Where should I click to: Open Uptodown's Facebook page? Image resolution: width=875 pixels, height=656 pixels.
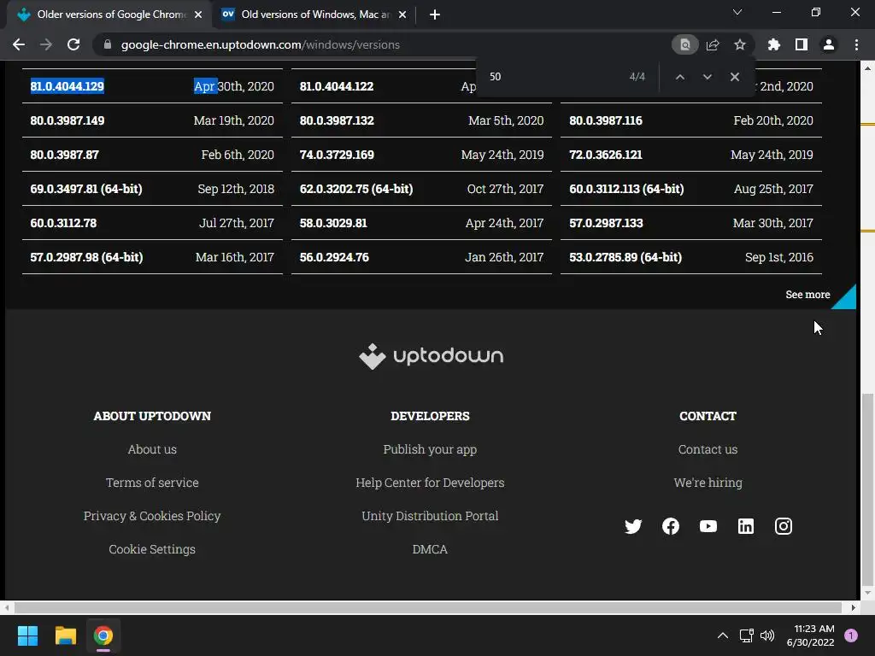670,526
